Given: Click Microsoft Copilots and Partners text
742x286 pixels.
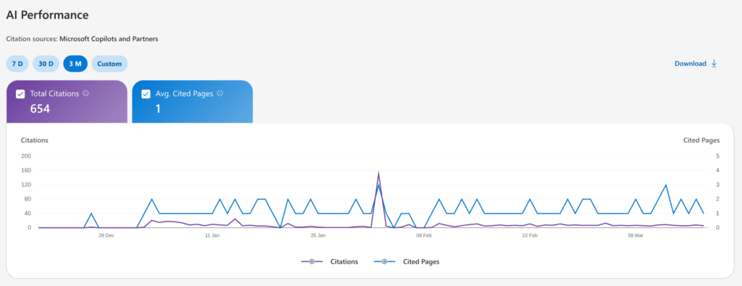Looking at the screenshot, I should pos(109,39).
